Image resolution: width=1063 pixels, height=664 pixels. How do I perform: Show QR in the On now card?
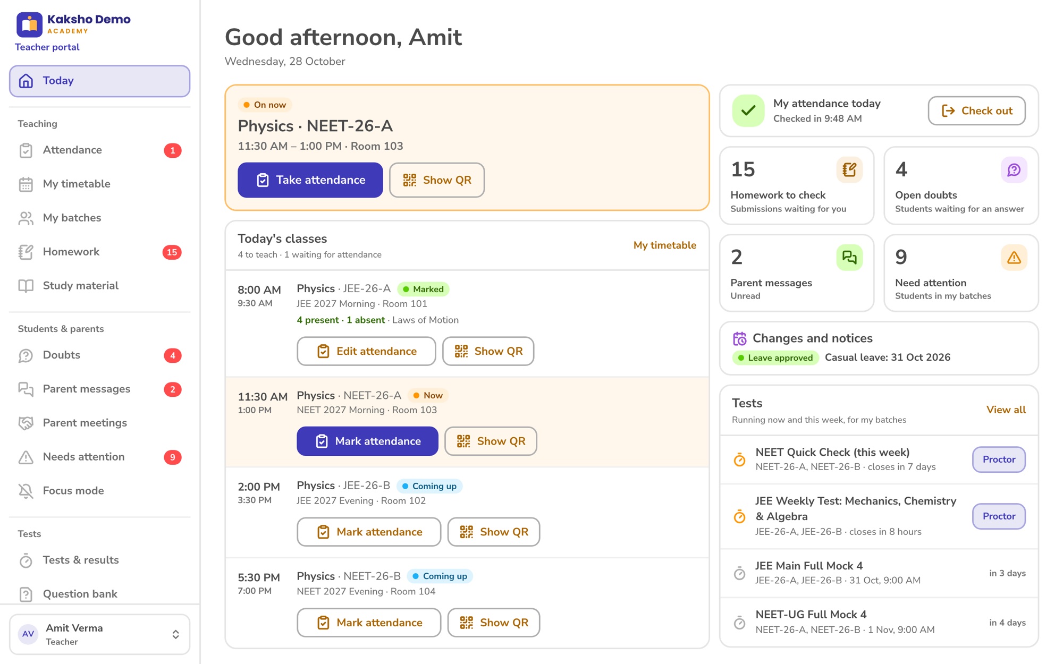[437, 180]
